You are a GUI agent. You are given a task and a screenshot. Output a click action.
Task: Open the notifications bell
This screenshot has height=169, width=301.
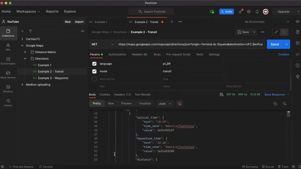click(257, 12)
